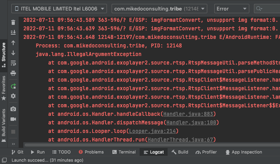Viewport: 280px width, 164px height.
Task: Switch to the Terminal tab
Action: point(124,152)
